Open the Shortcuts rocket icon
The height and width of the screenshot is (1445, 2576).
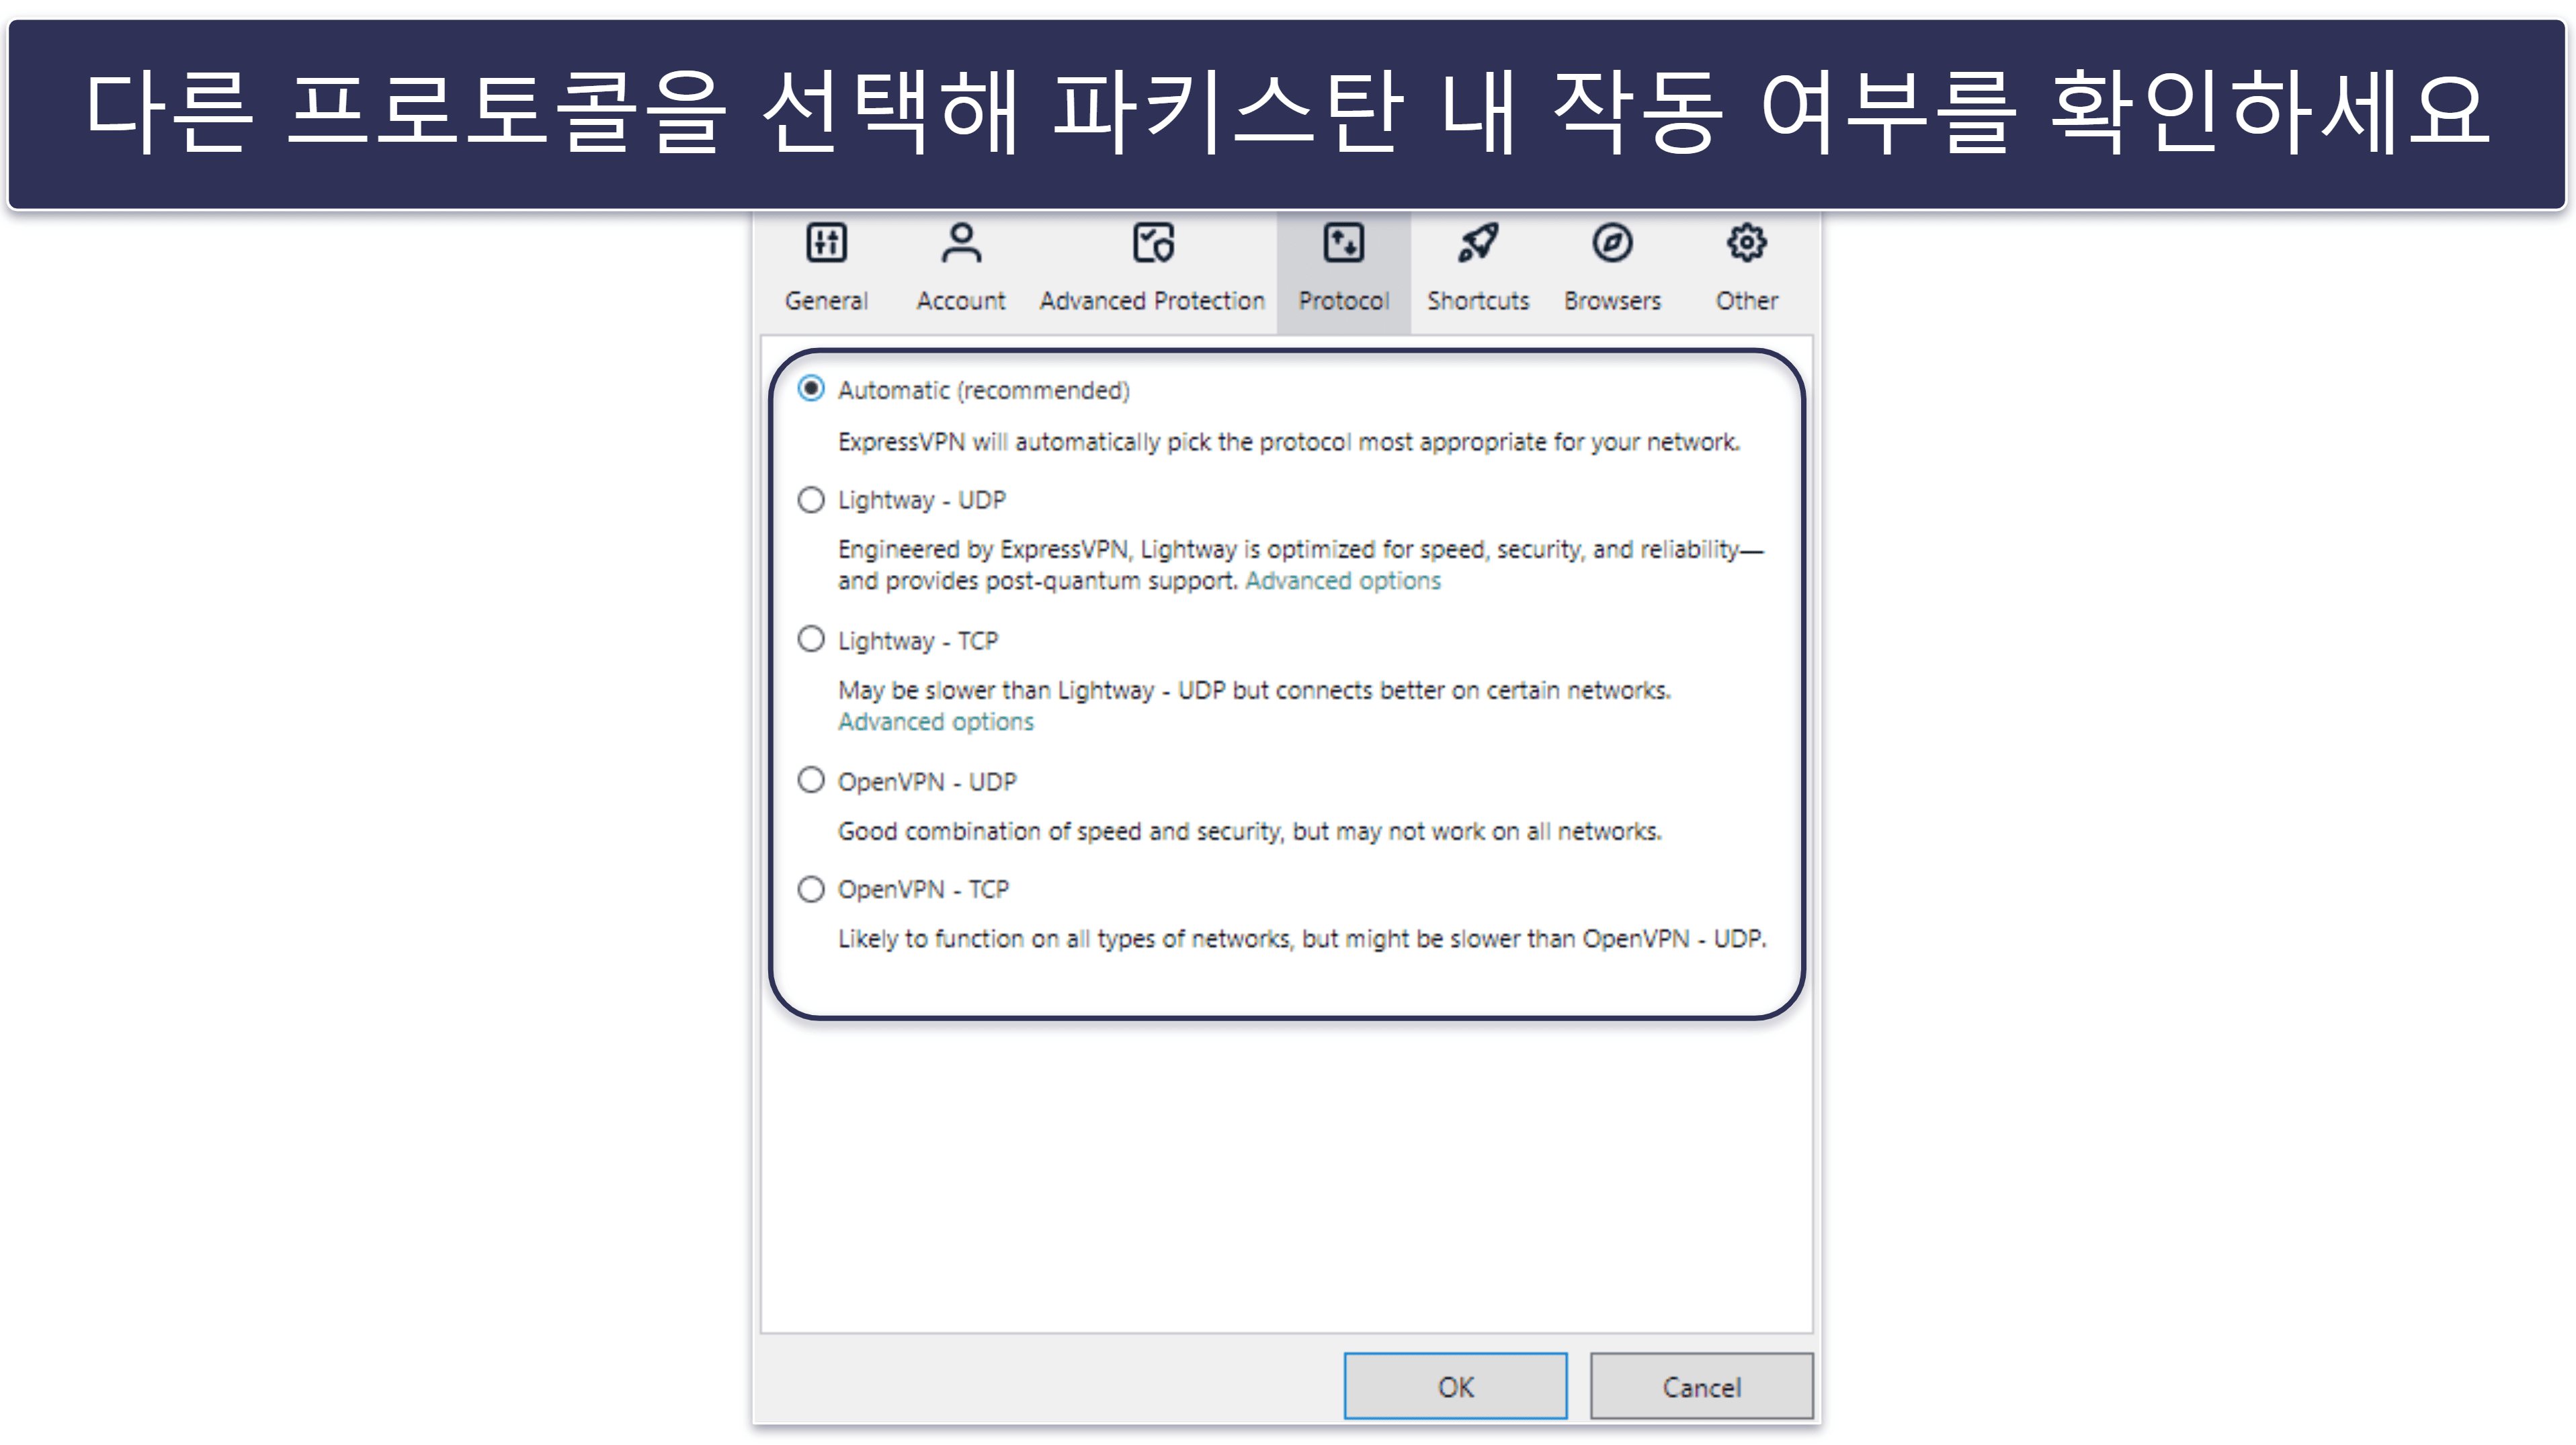pyautogui.click(x=1477, y=243)
